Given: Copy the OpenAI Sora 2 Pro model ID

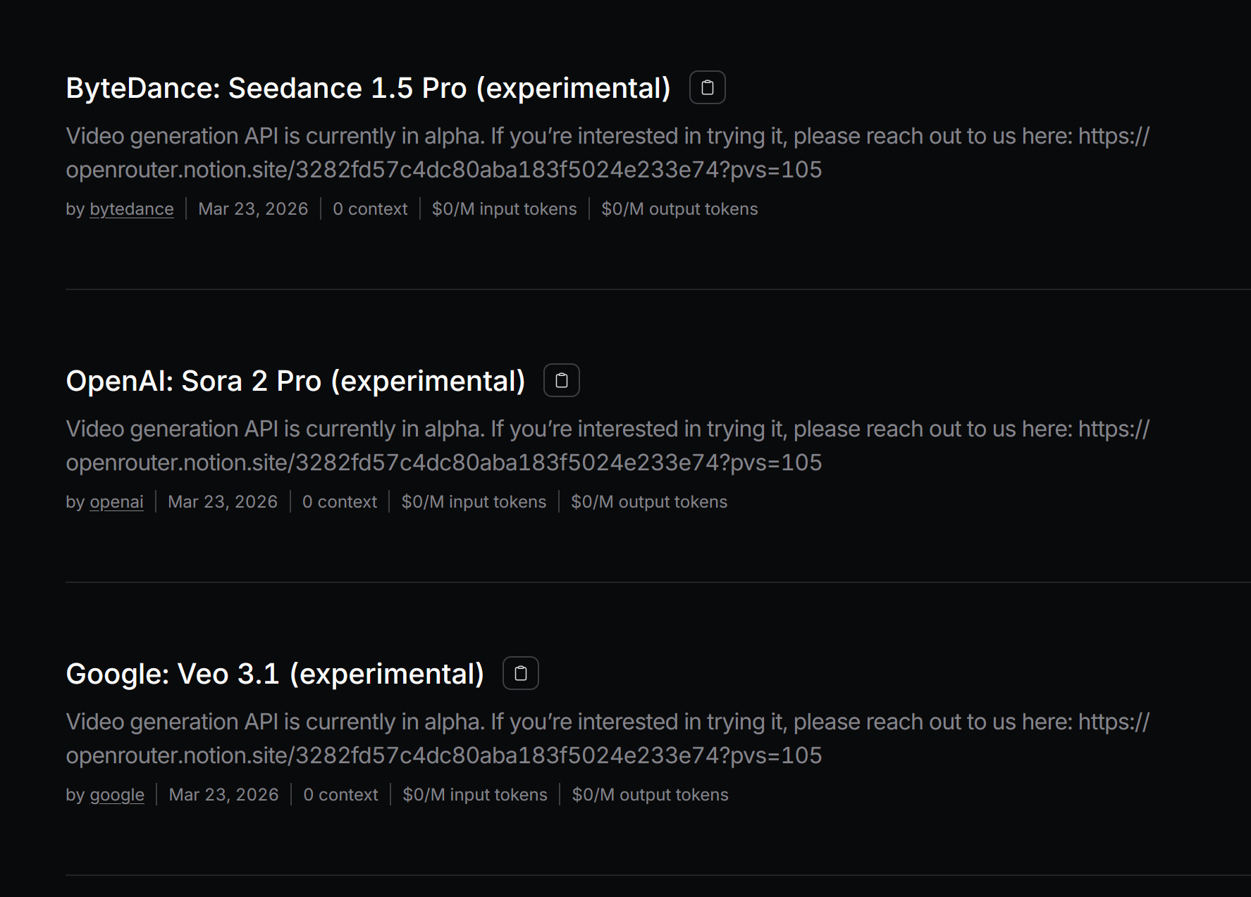Looking at the screenshot, I should 562,380.
